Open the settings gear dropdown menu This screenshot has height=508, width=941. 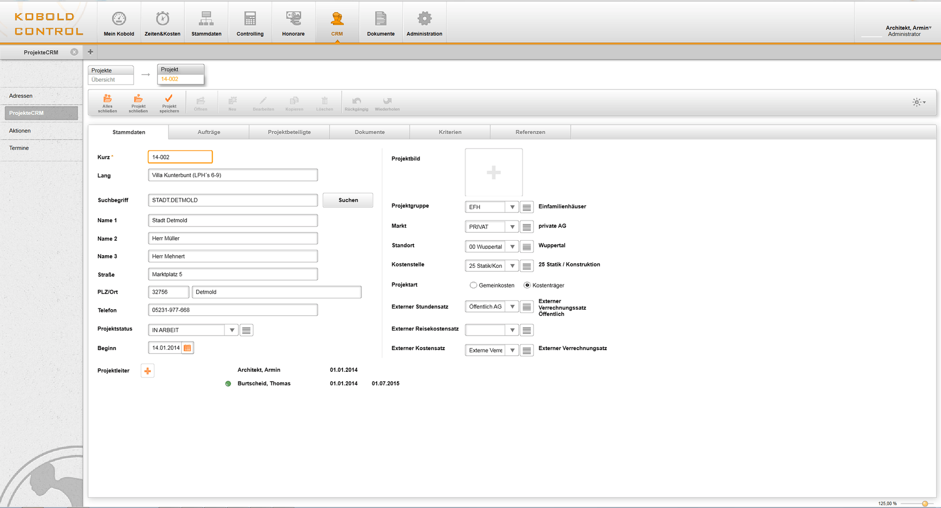pyautogui.click(x=918, y=102)
